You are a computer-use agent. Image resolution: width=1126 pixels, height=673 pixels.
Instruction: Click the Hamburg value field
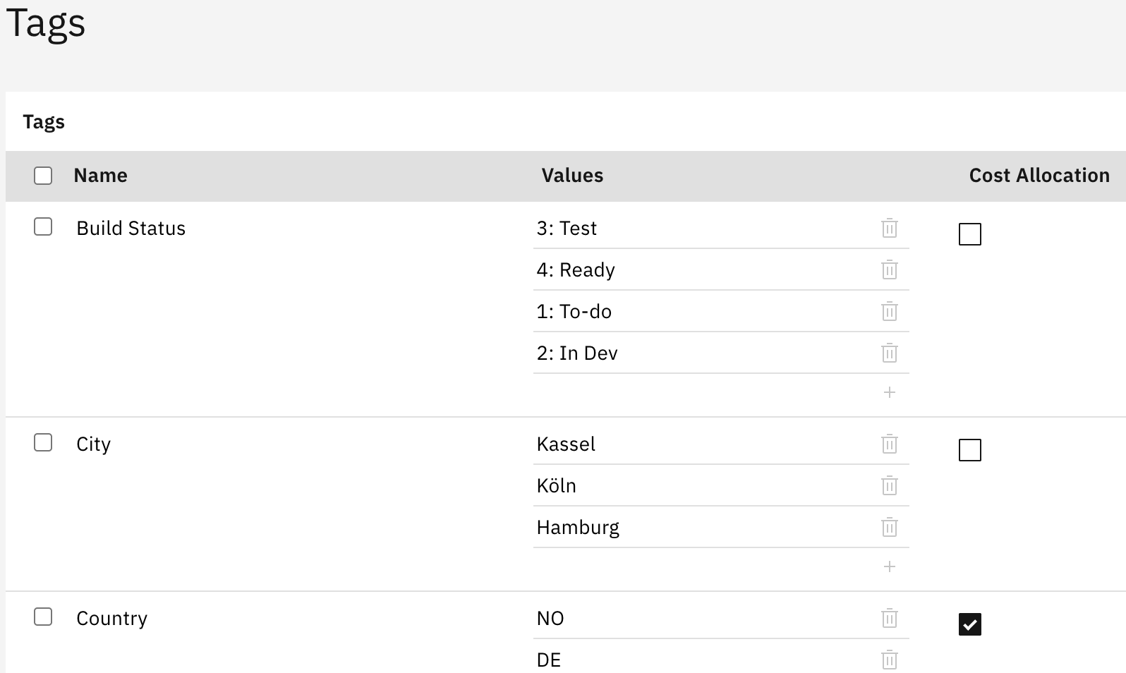click(x=698, y=528)
